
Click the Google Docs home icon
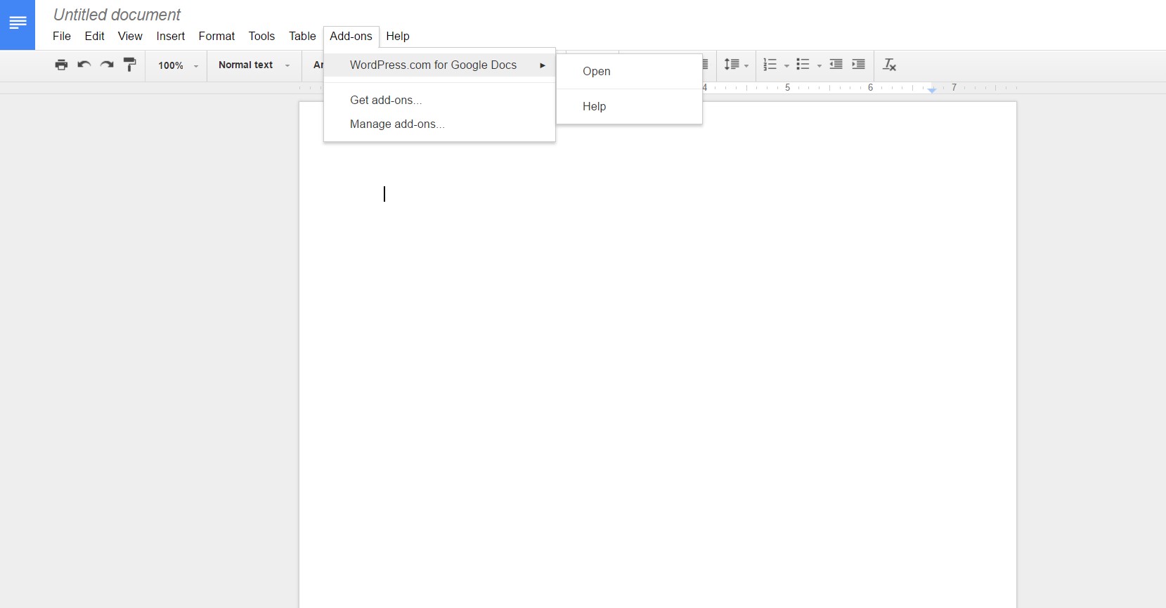pyautogui.click(x=18, y=25)
